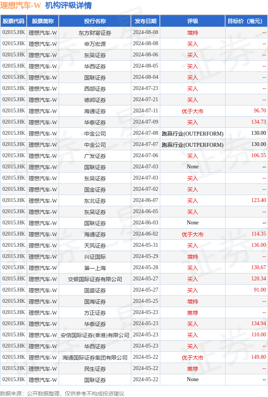Select the 东方财富证券 cell

[x=95, y=33]
